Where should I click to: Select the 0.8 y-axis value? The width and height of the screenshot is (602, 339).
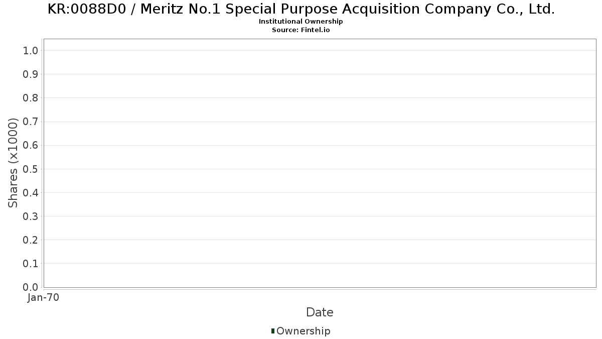pyautogui.click(x=31, y=98)
